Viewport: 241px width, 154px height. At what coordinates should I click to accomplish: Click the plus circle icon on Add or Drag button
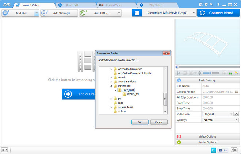(68, 94)
